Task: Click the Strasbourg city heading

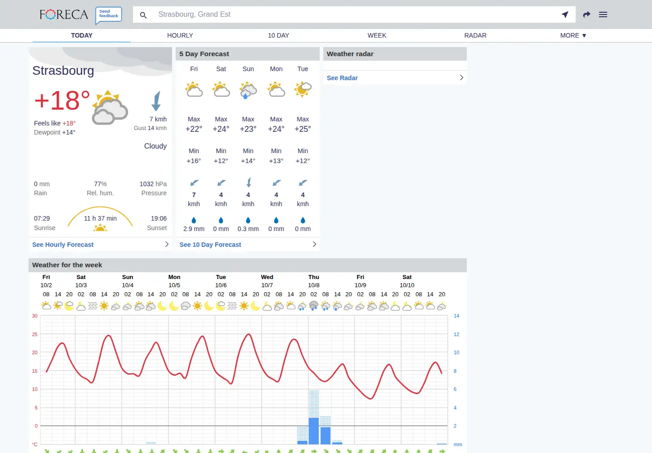Action: 63,71
